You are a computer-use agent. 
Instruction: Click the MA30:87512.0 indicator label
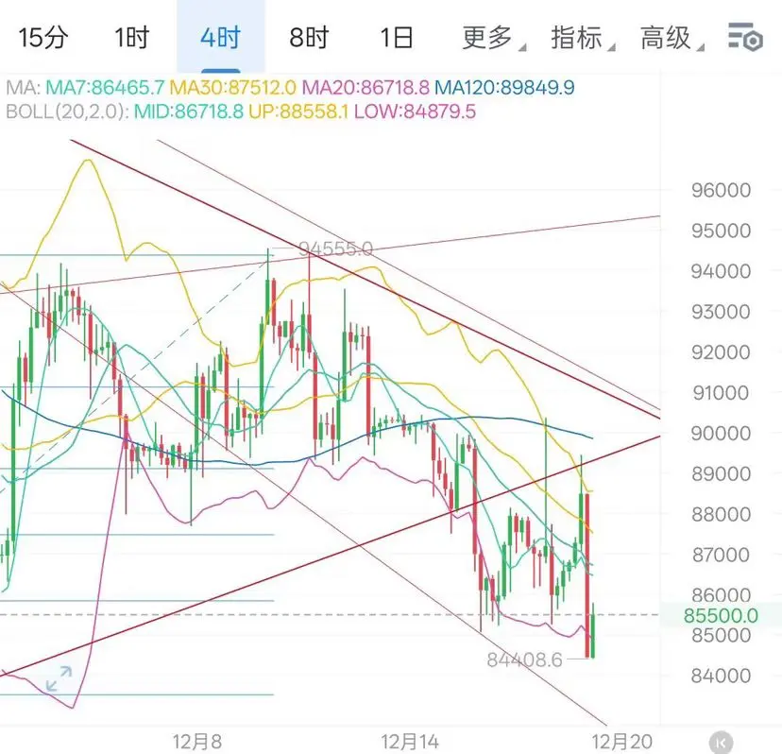(x=232, y=88)
